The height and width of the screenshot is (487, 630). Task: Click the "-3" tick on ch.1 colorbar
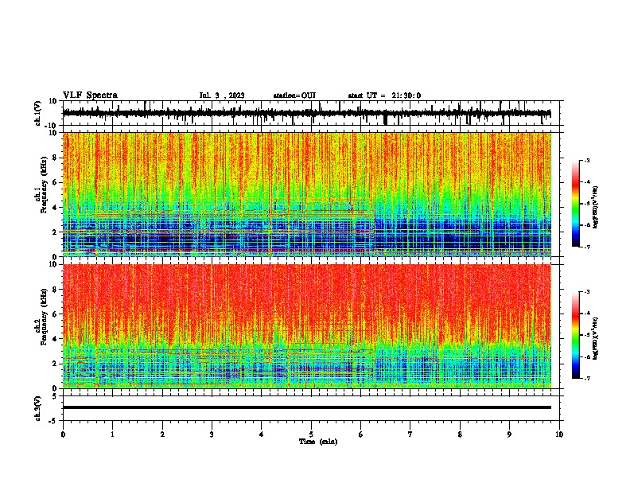click(586, 160)
